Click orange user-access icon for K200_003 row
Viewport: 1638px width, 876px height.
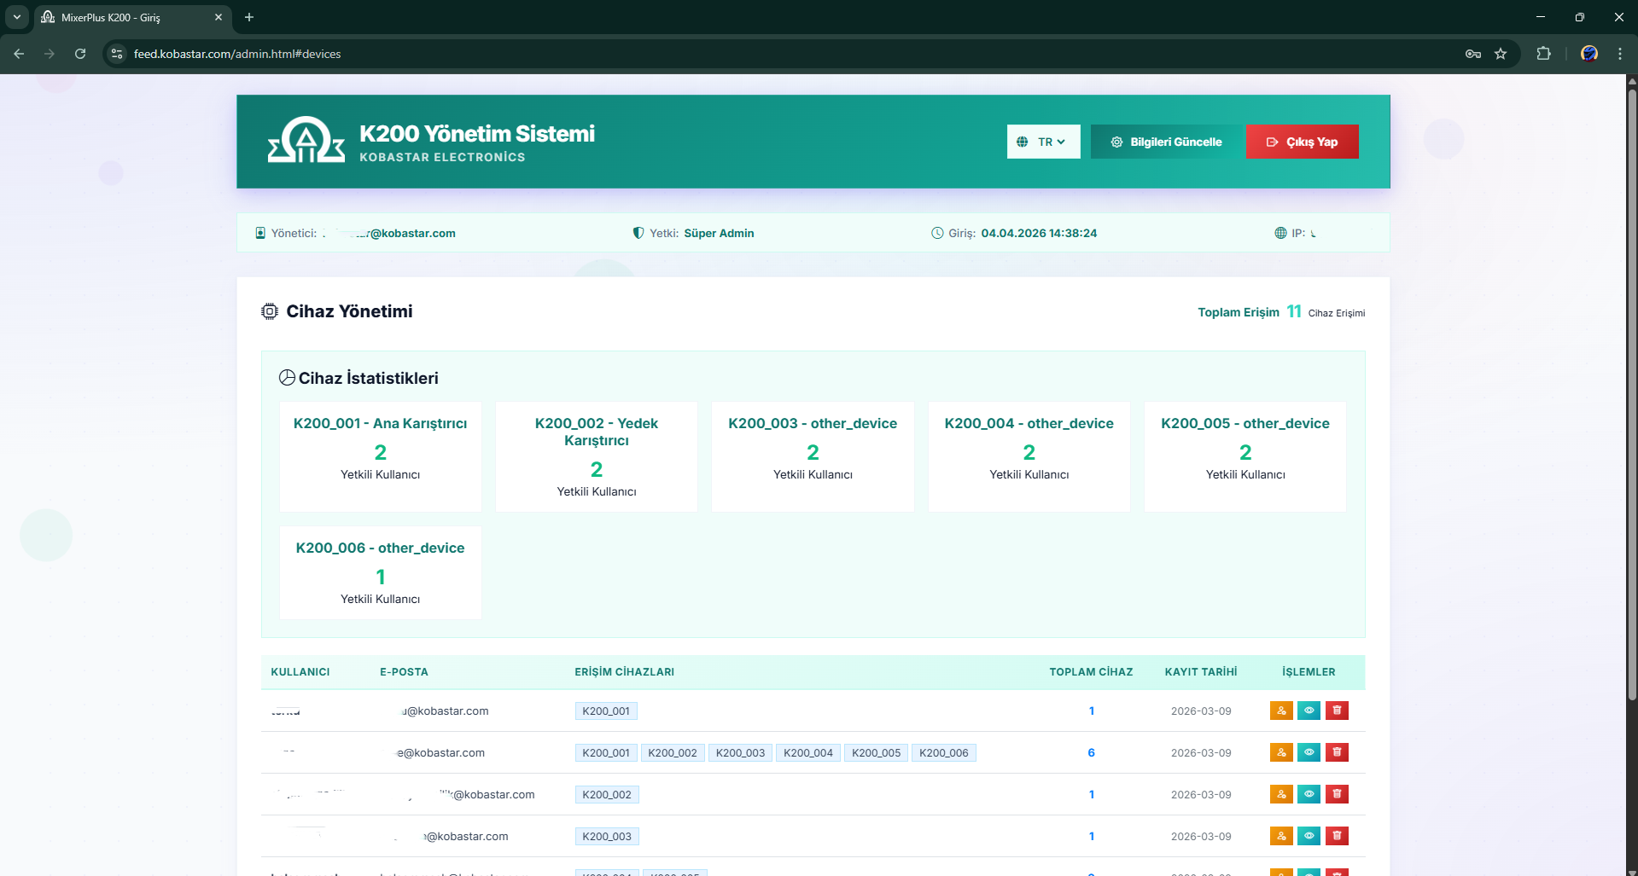click(1280, 836)
